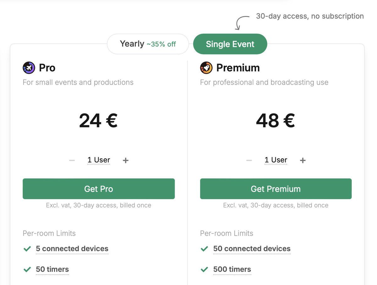Viewport: 377px width, 285px height.
Task: Decrease Pro user count with minus
Action: tap(72, 160)
